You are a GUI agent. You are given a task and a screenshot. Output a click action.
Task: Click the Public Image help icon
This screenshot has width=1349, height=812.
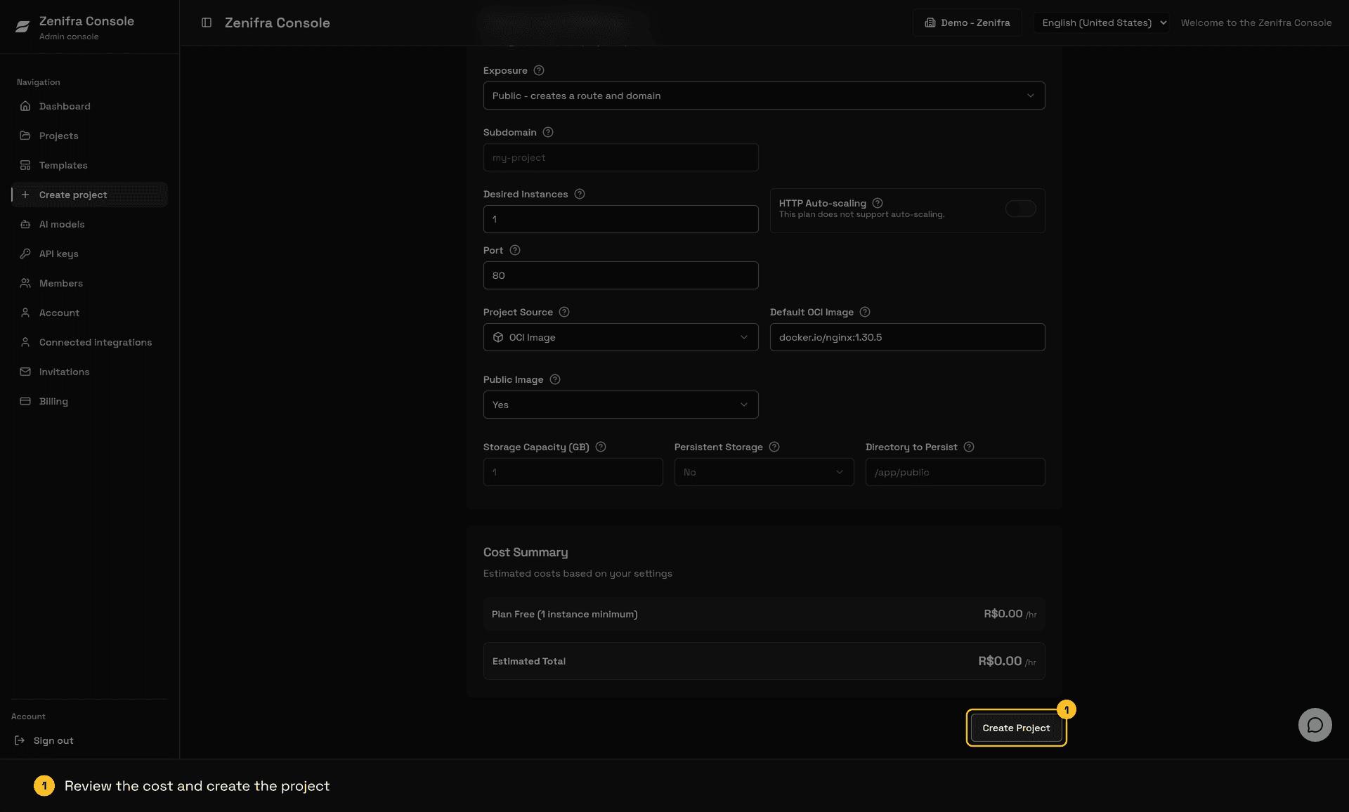tap(555, 379)
